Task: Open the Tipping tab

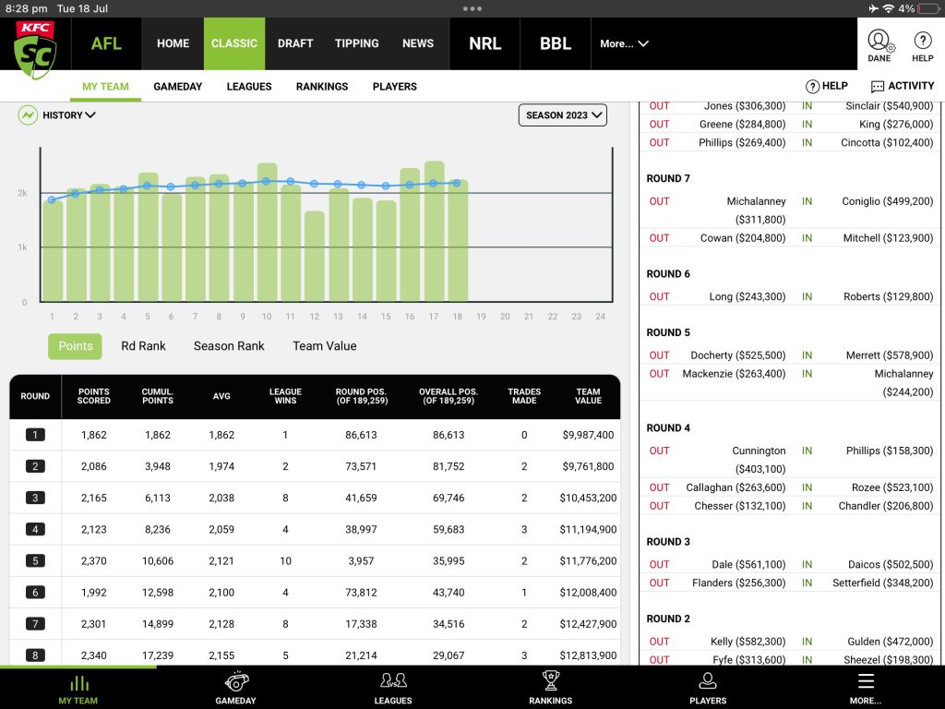Action: [x=357, y=43]
